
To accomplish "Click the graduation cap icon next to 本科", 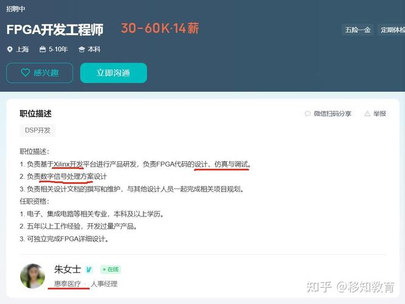I will pos(81,49).
